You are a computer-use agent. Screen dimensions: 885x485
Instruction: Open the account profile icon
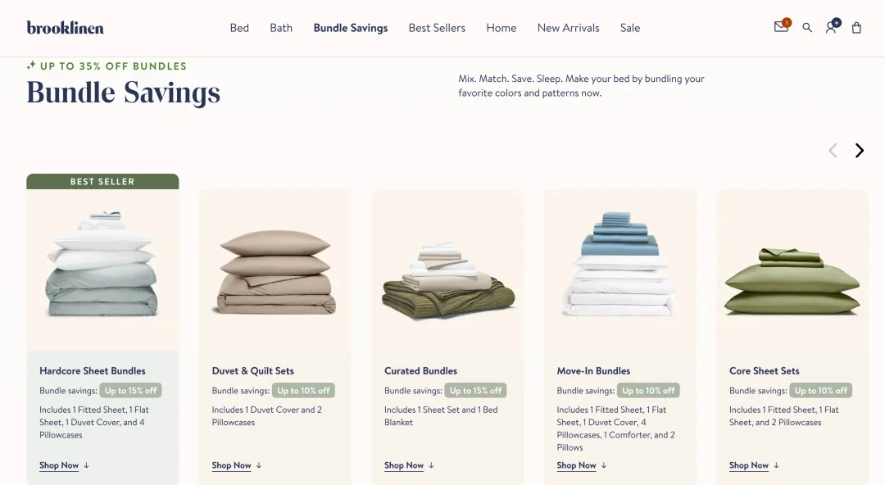pos(832,26)
